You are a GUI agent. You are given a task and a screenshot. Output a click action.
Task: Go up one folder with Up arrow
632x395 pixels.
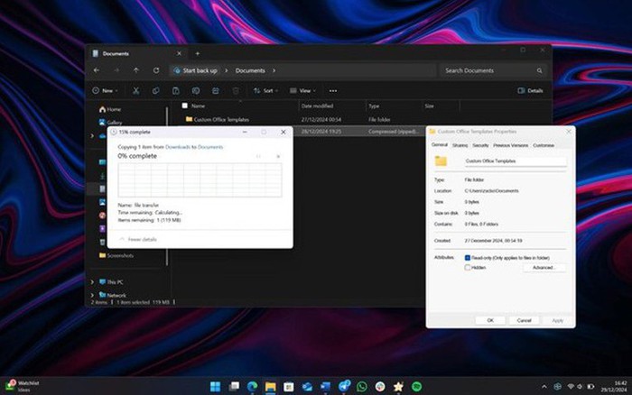(x=136, y=70)
